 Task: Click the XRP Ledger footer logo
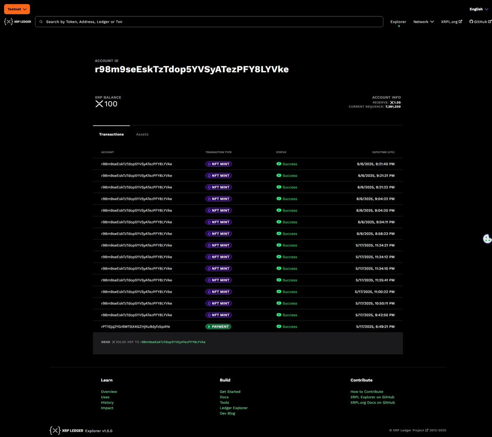[66, 430]
